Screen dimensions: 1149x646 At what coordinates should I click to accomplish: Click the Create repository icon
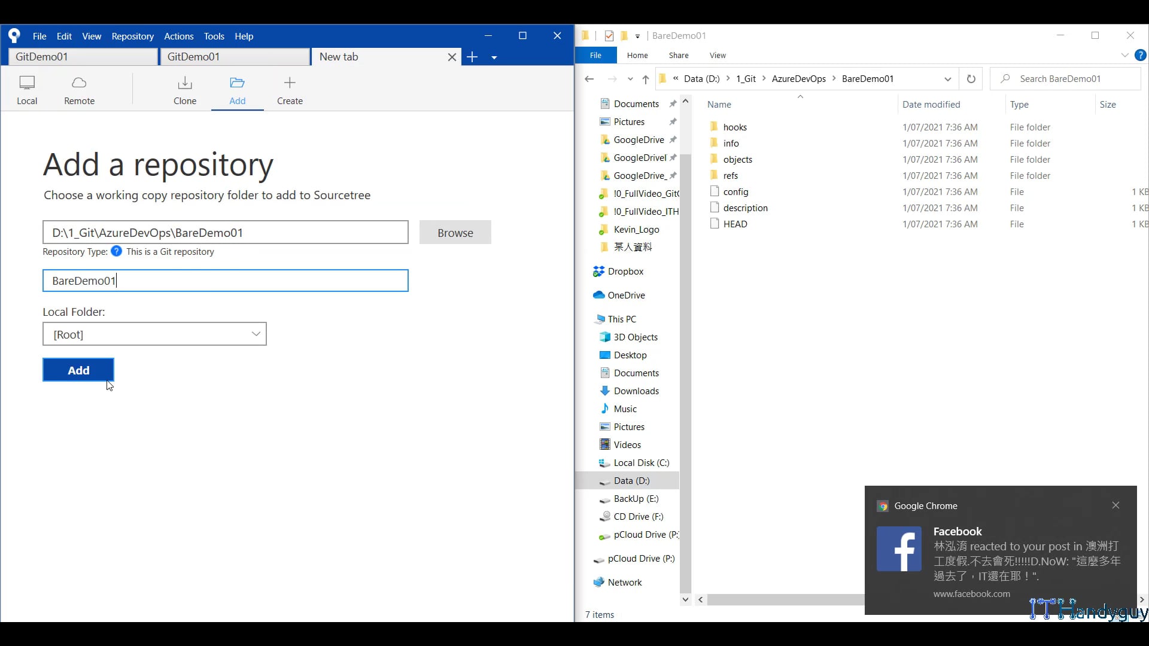click(x=290, y=90)
